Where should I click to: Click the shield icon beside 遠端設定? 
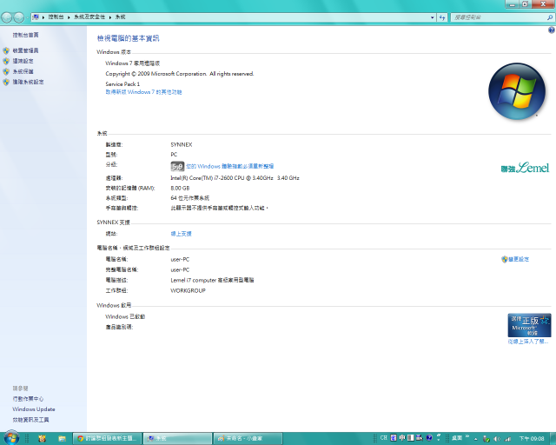tap(6, 61)
